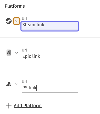
Task: Click the Url label above Steam link
Action: pos(24,19)
